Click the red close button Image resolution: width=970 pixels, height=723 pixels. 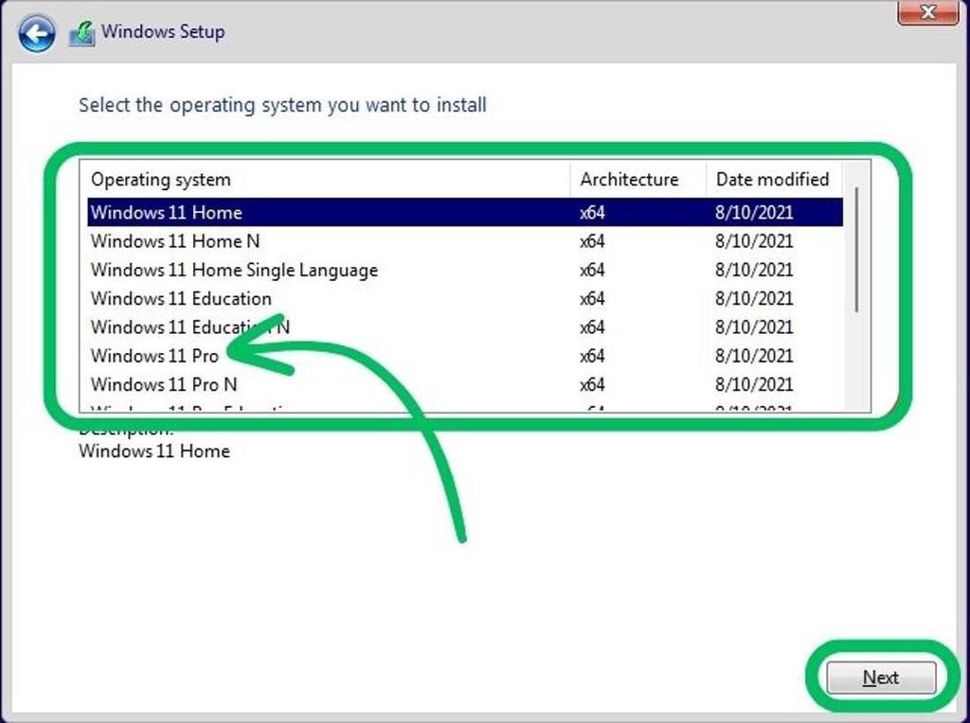pyautogui.click(x=927, y=13)
